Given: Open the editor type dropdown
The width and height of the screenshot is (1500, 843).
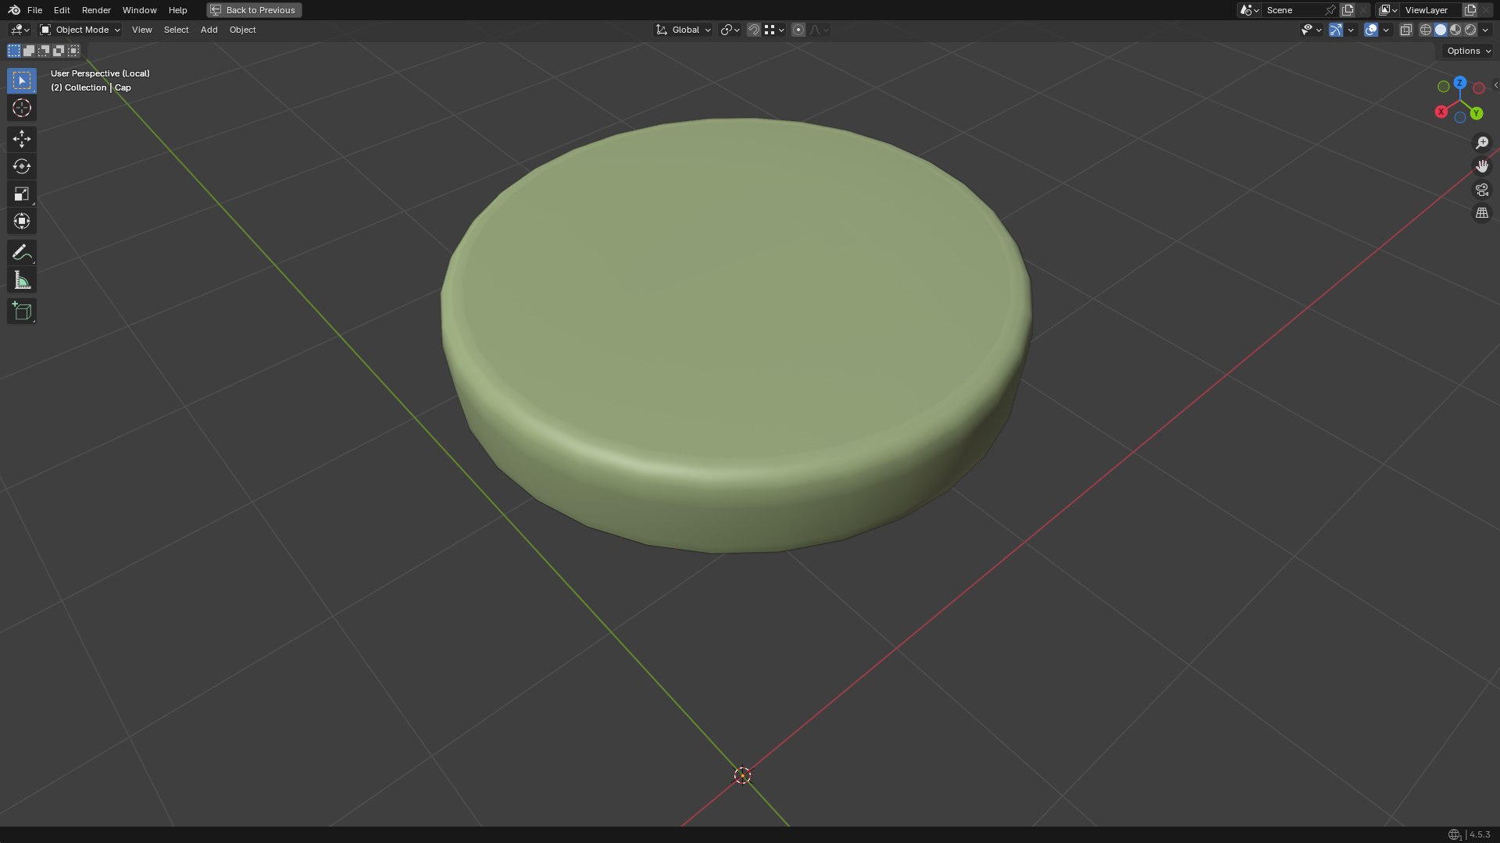Looking at the screenshot, I should coord(20,30).
